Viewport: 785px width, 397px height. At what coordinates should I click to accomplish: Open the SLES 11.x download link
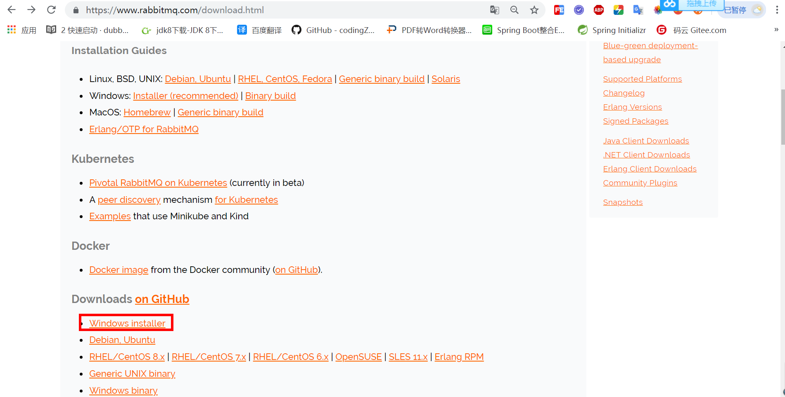[x=408, y=357]
